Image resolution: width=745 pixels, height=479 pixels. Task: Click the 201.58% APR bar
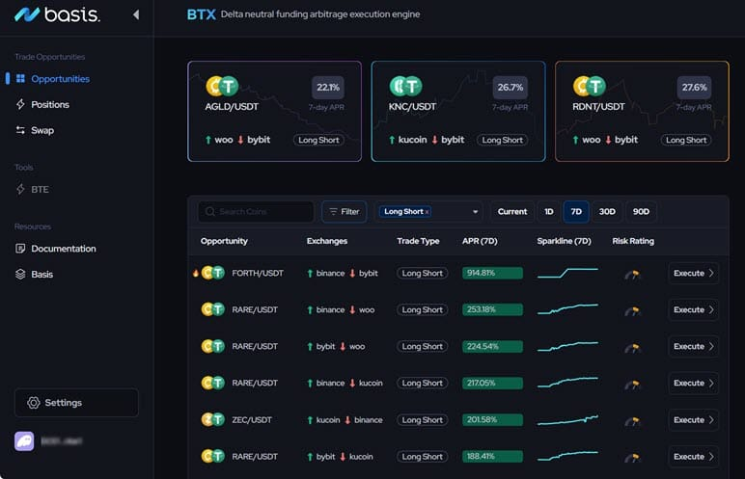(492, 419)
